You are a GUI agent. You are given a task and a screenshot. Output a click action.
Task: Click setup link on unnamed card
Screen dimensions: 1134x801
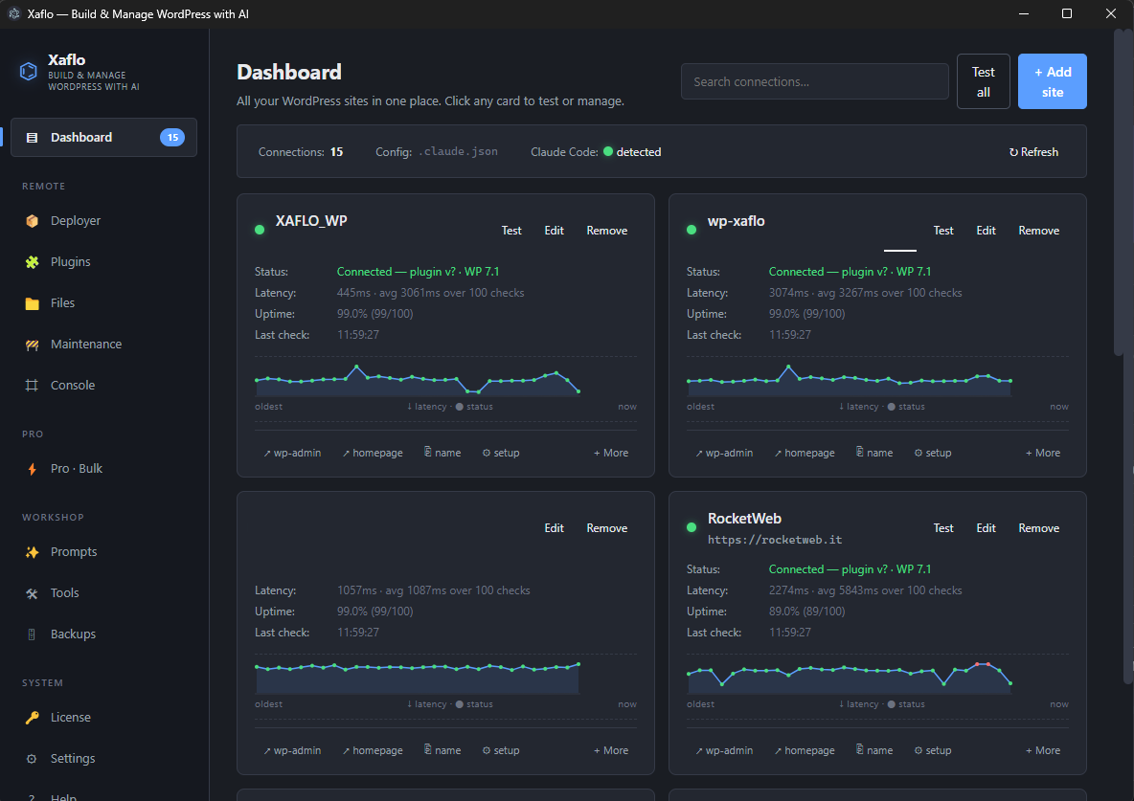pyautogui.click(x=501, y=750)
